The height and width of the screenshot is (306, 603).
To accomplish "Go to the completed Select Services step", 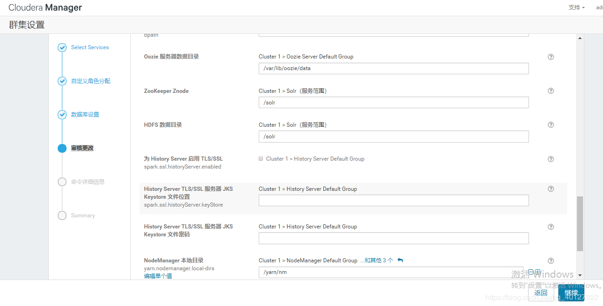I will (90, 47).
